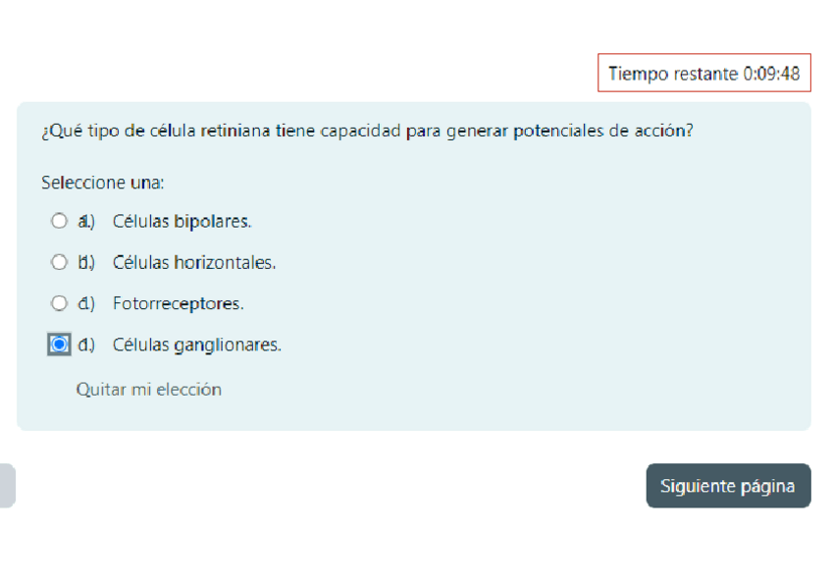Clear selection with 'Quitar mi elección'
Image resolution: width=832 pixels, height=588 pixels.
tap(149, 390)
